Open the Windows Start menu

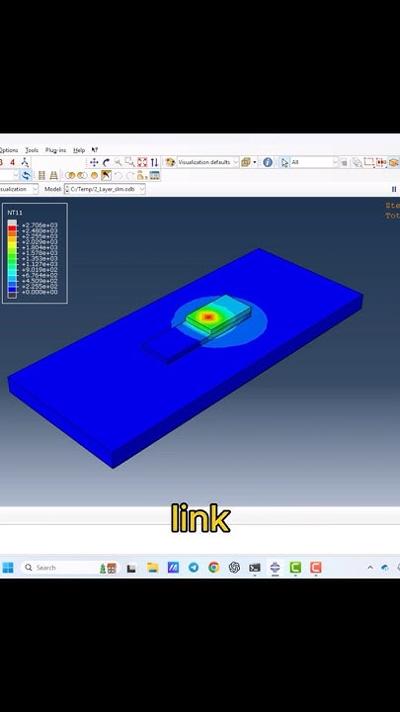coord(8,568)
